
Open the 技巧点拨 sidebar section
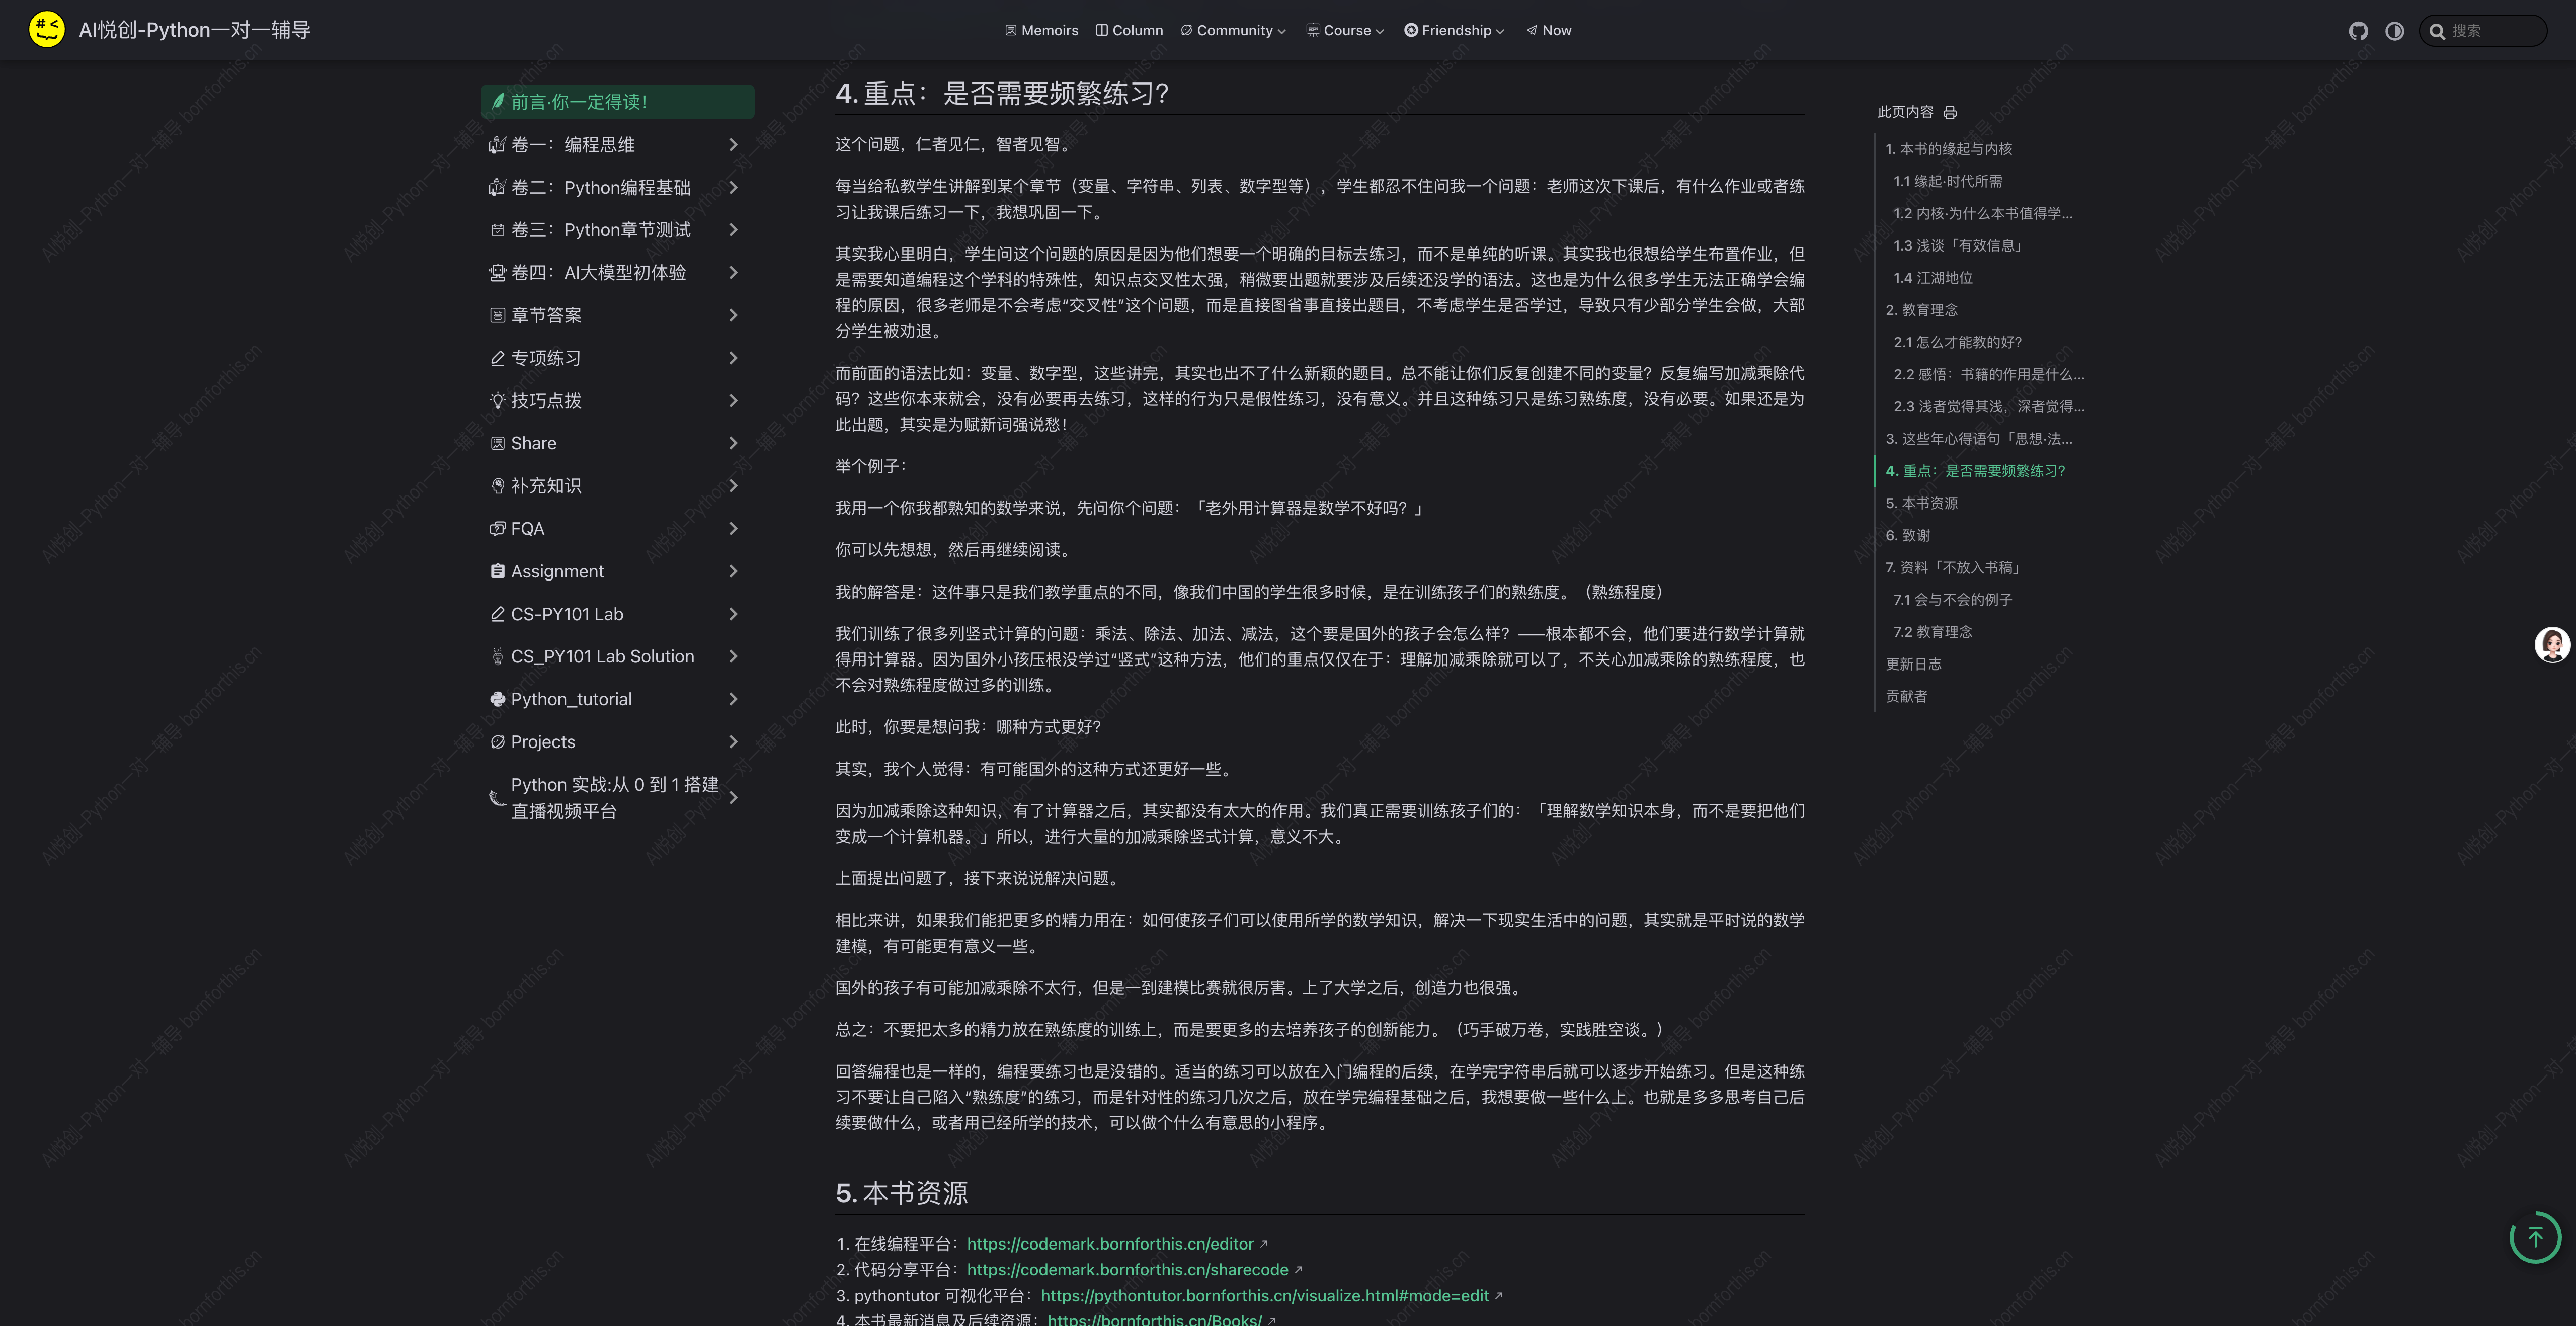coord(617,401)
